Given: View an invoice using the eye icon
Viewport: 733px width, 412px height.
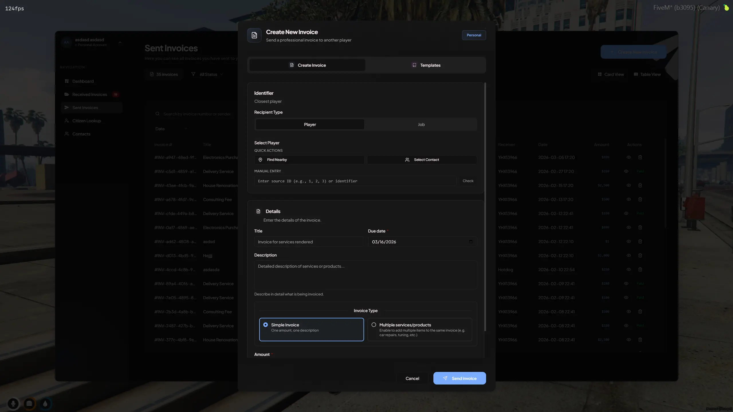Looking at the screenshot, I should pos(628,157).
